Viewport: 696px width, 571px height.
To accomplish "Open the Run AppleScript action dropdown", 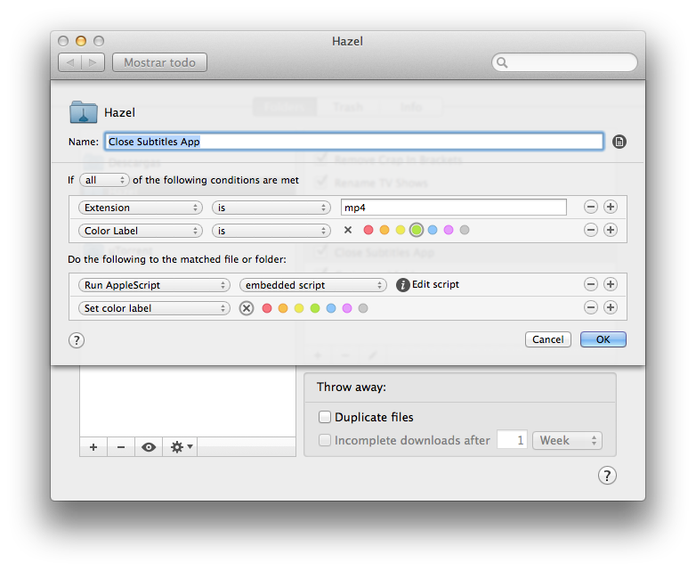I will [154, 285].
